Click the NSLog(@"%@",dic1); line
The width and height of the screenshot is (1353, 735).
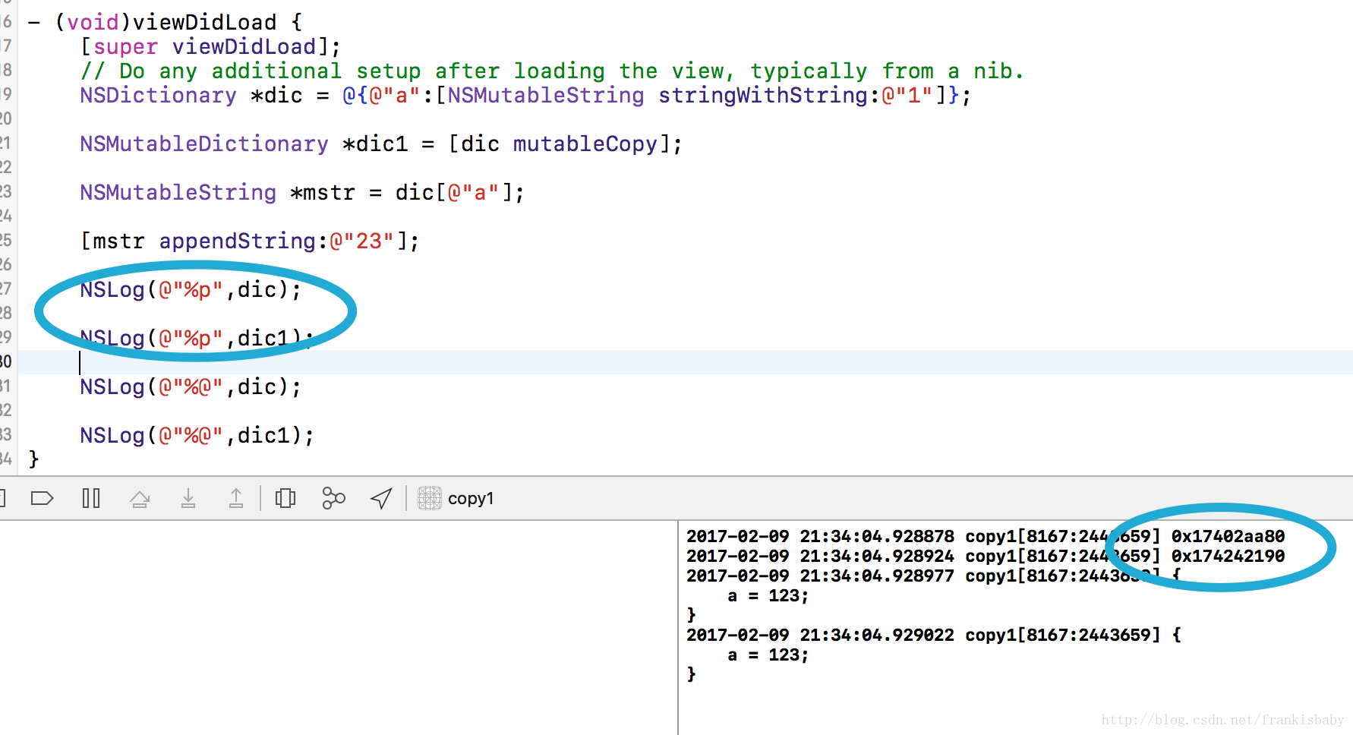click(197, 435)
